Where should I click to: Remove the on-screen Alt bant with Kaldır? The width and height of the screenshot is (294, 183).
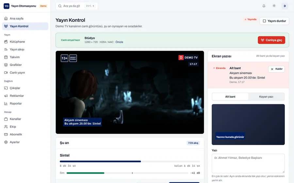tap(277, 69)
